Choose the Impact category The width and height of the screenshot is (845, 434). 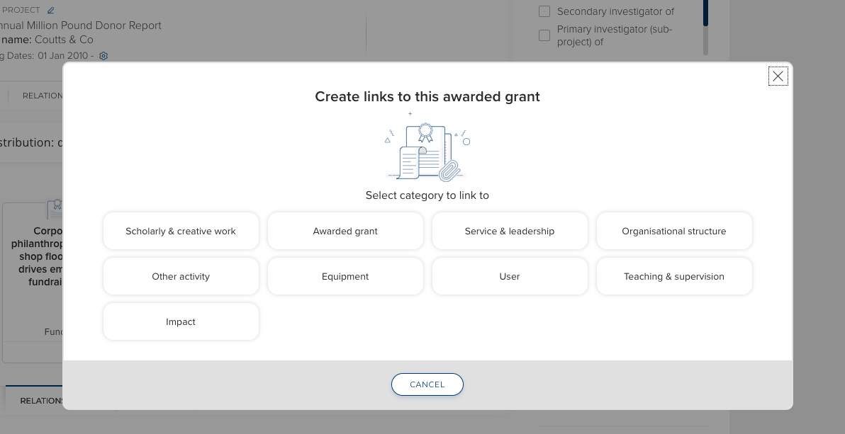click(181, 321)
